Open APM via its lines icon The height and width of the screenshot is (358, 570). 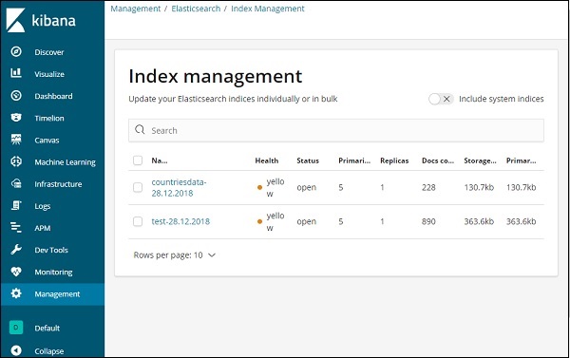(x=16, y=228)
